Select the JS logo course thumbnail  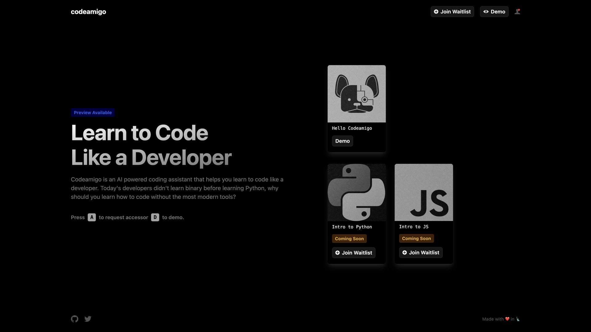tap(424, 192)
